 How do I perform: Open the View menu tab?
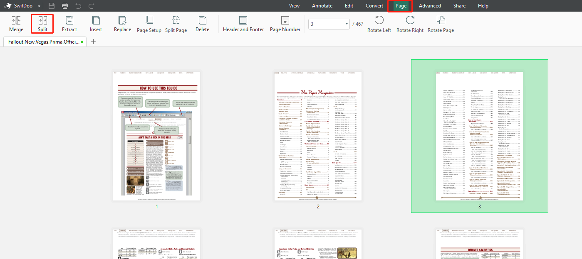[x=295, y=6]
